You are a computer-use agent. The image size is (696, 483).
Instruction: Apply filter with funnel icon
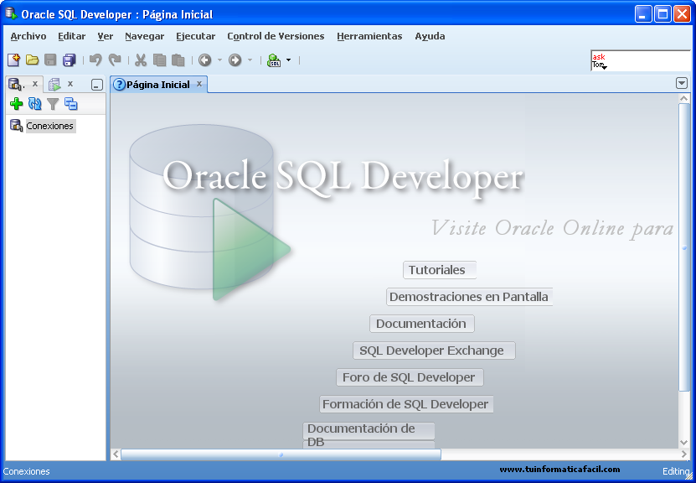(x=53, y=104)
